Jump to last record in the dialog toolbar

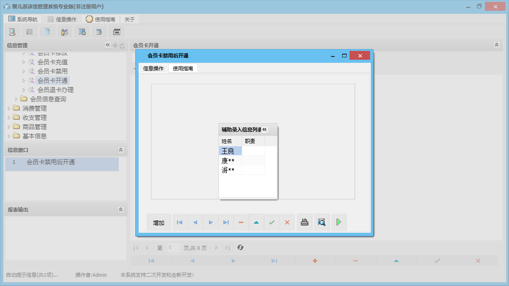[x=226, y=222]
